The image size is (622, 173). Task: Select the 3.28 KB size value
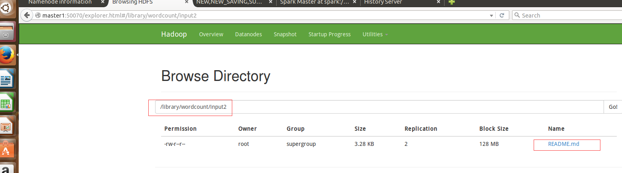point(364,144)
